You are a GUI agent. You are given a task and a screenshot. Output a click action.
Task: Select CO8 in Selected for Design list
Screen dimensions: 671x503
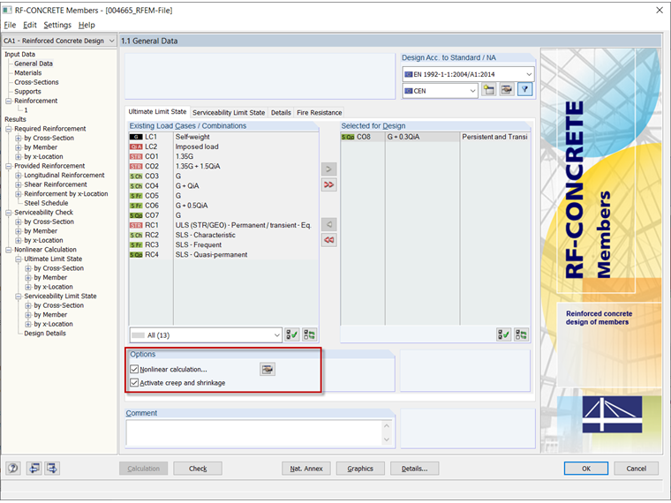point(435,137)
